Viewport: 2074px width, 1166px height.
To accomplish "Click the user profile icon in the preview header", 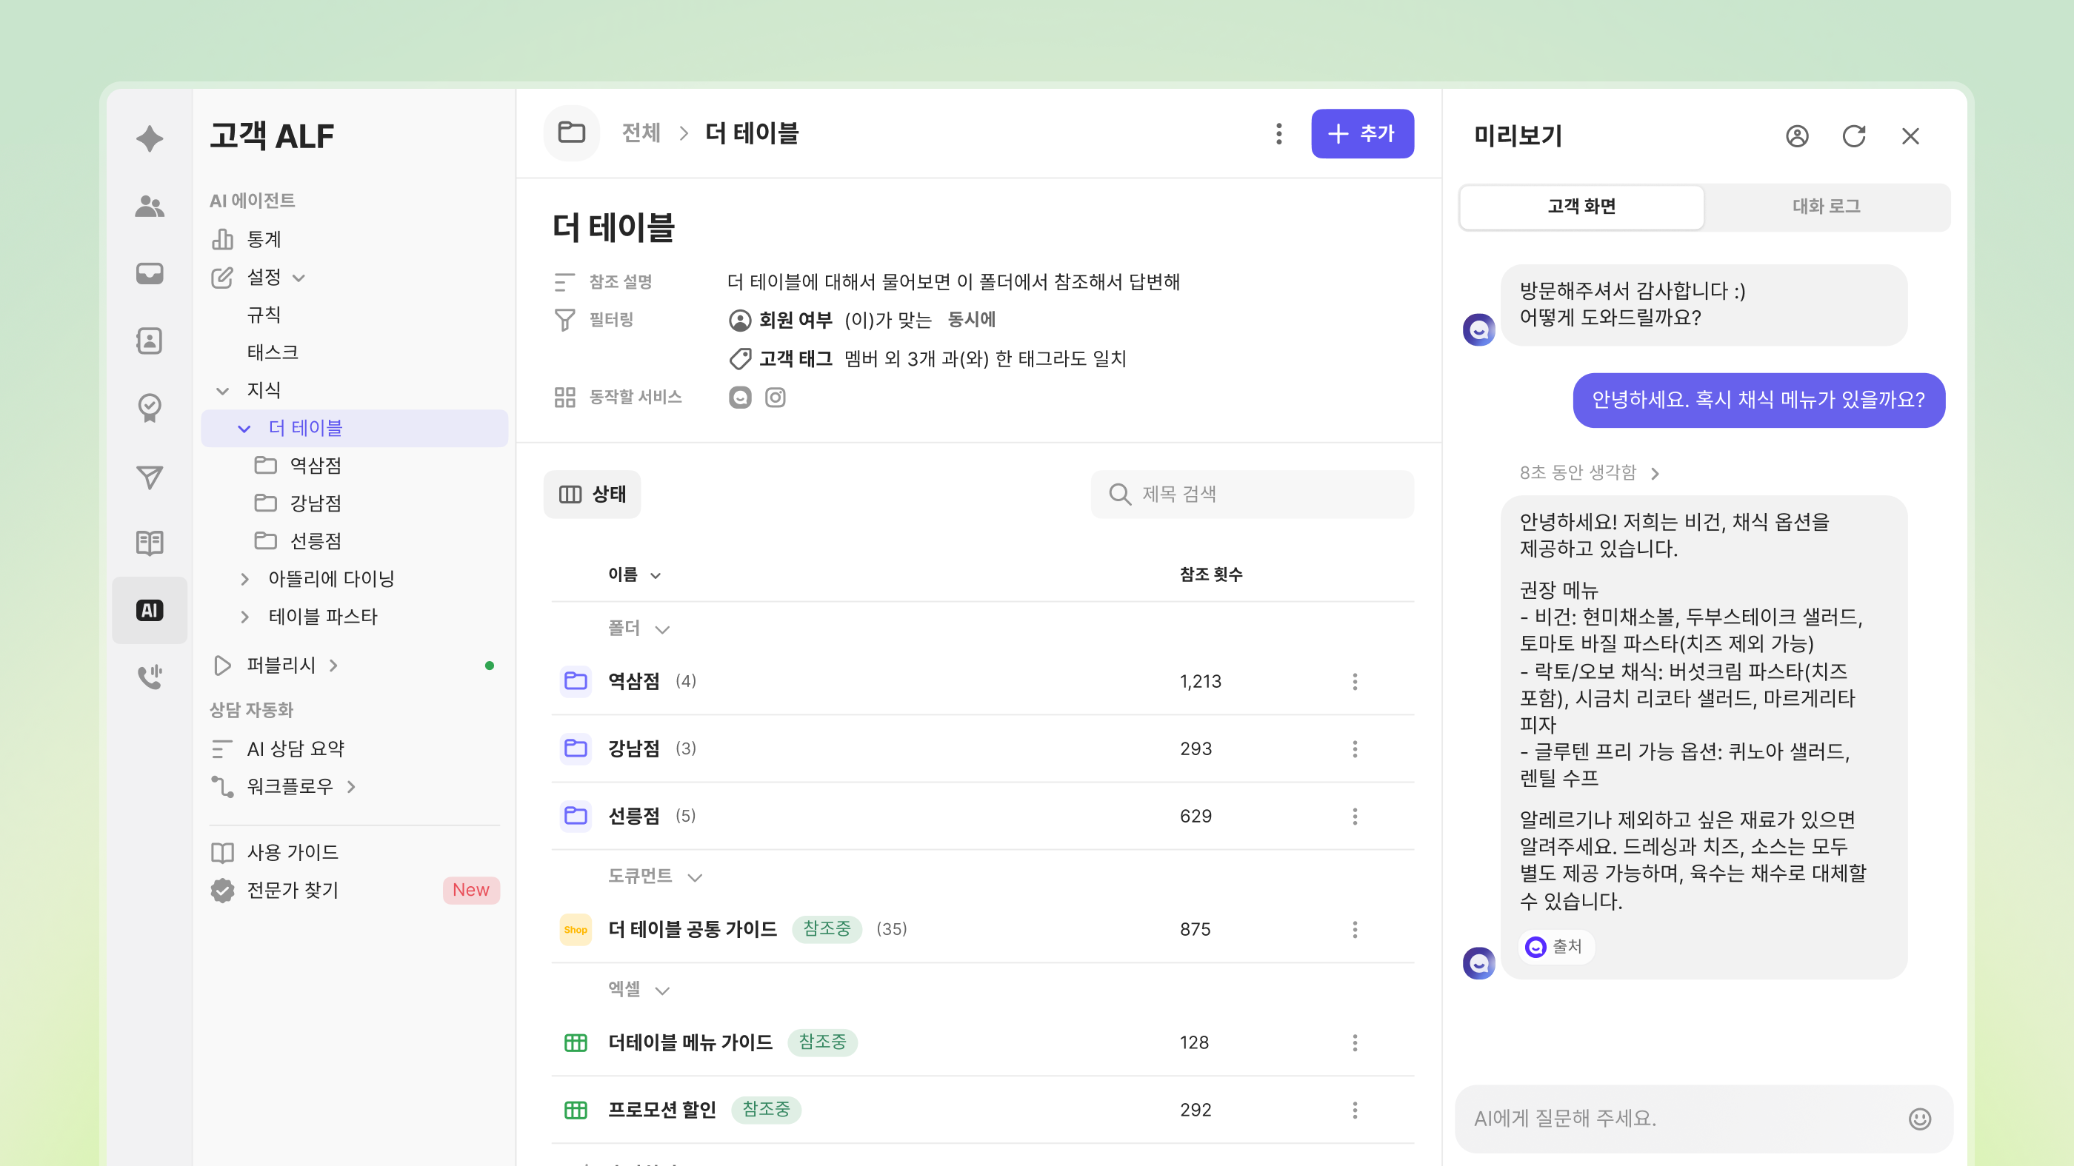I will (1796, 136).
